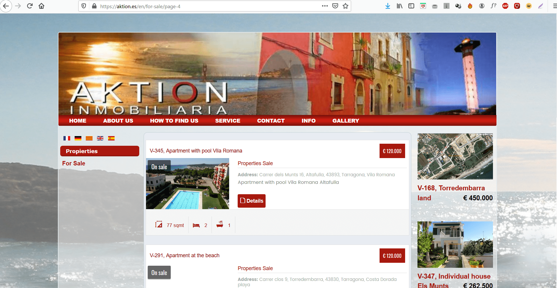Switch site language to English UK flag

tap(100, 138)
